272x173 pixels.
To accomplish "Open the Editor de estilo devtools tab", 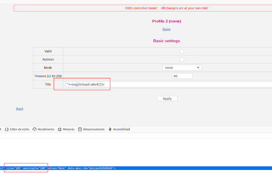I will 17,129.
